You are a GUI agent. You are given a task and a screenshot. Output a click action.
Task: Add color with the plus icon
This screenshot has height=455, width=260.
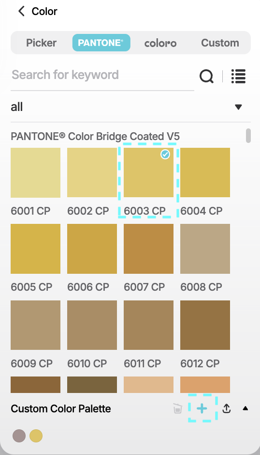pos(202,408)
